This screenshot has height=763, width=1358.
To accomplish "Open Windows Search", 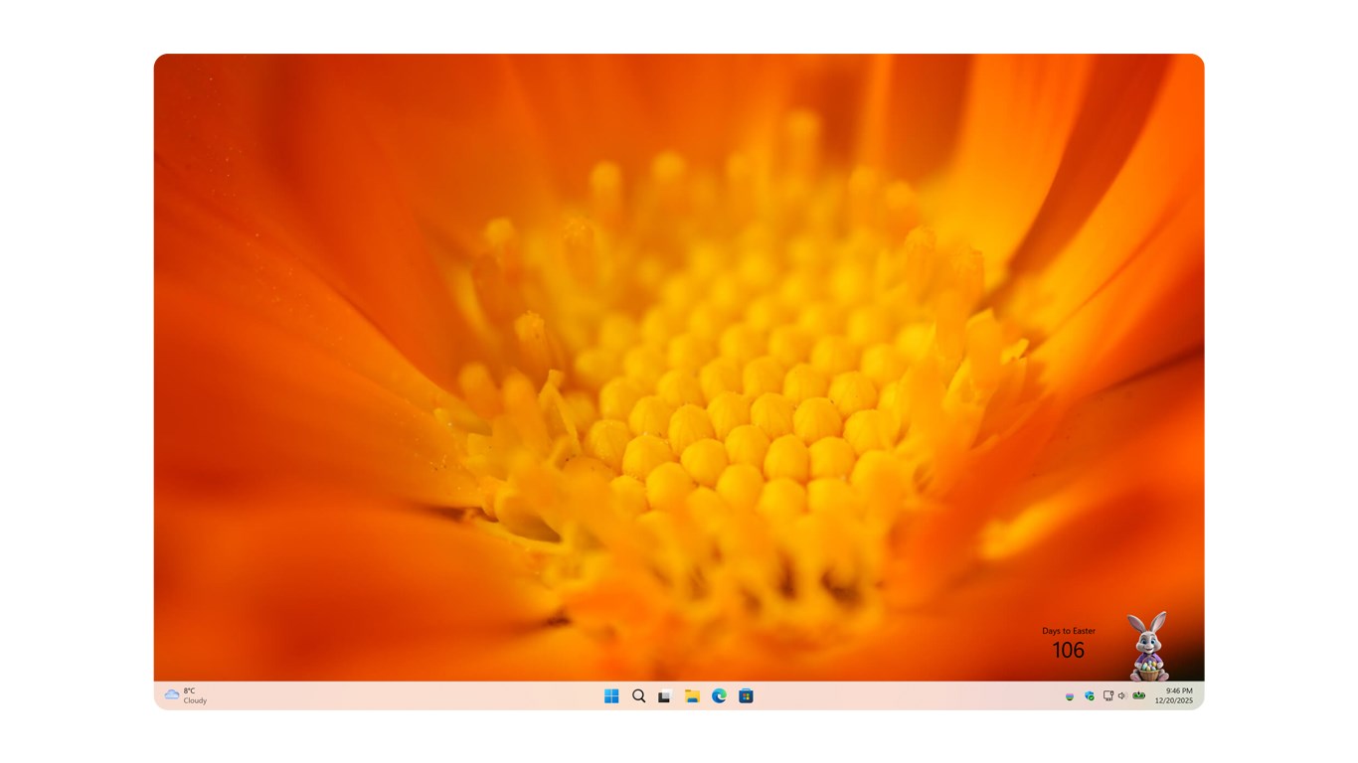I will pyautogui.click(x=638, y=696).
